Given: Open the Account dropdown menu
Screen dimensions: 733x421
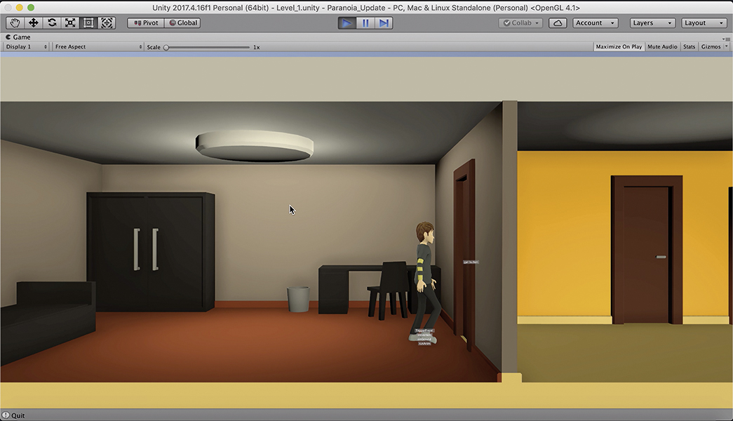Looking at the screenshot, I should (595, 23).
